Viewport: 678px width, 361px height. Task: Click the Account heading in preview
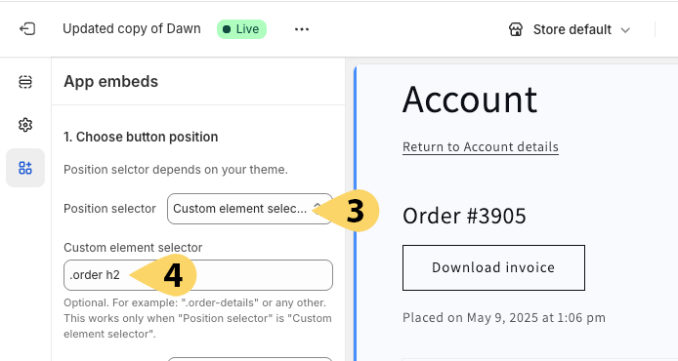click(x=470, y=100)
